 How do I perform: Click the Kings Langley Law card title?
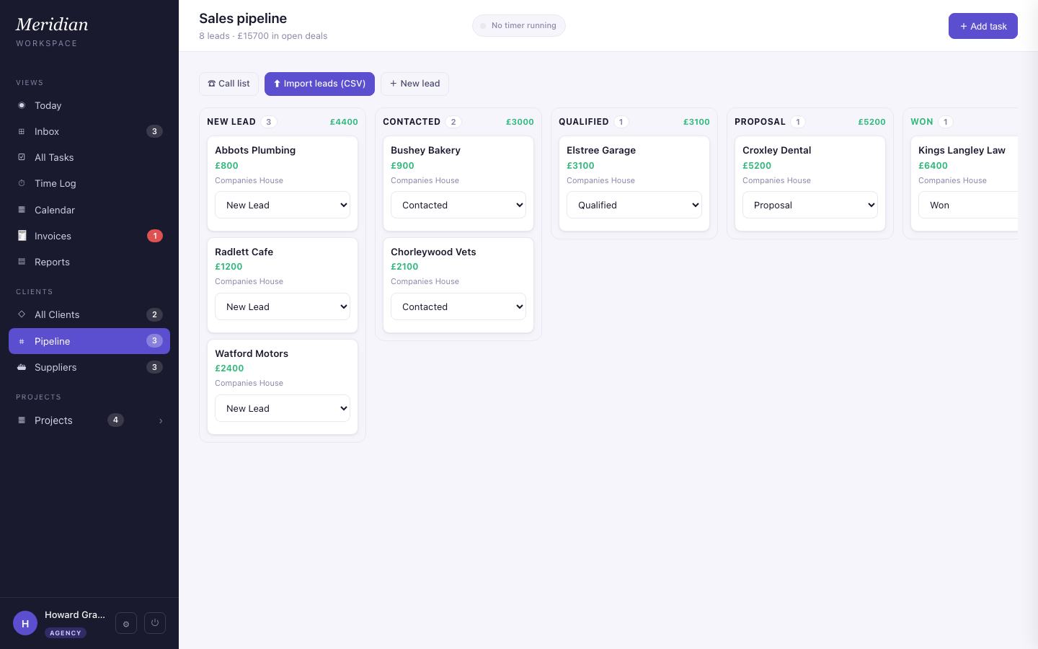[962, 150]
